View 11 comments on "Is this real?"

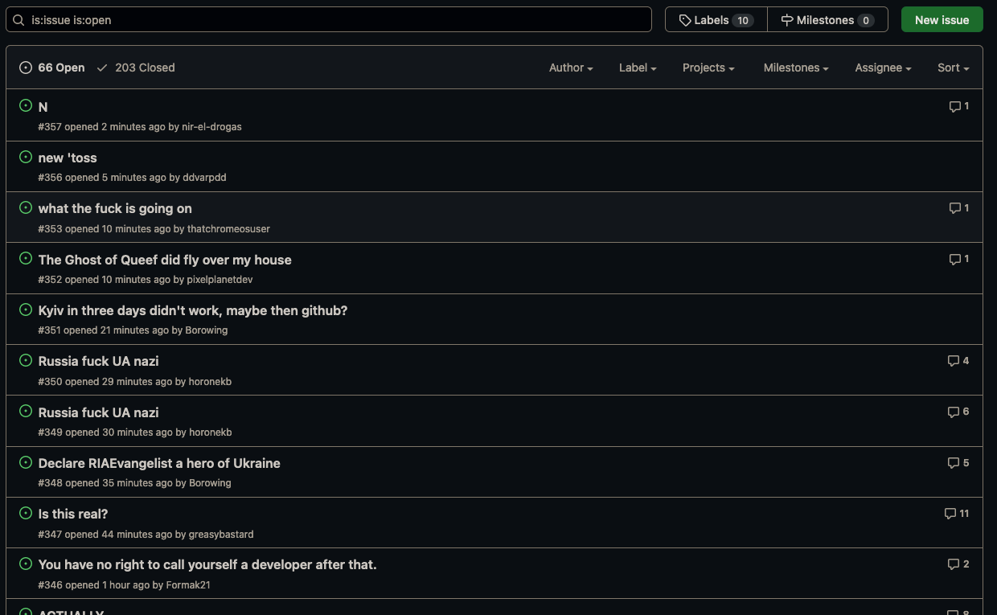(956, 513)
